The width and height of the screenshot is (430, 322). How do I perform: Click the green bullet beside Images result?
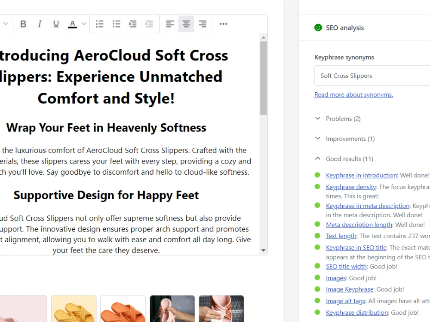point(318,278)
